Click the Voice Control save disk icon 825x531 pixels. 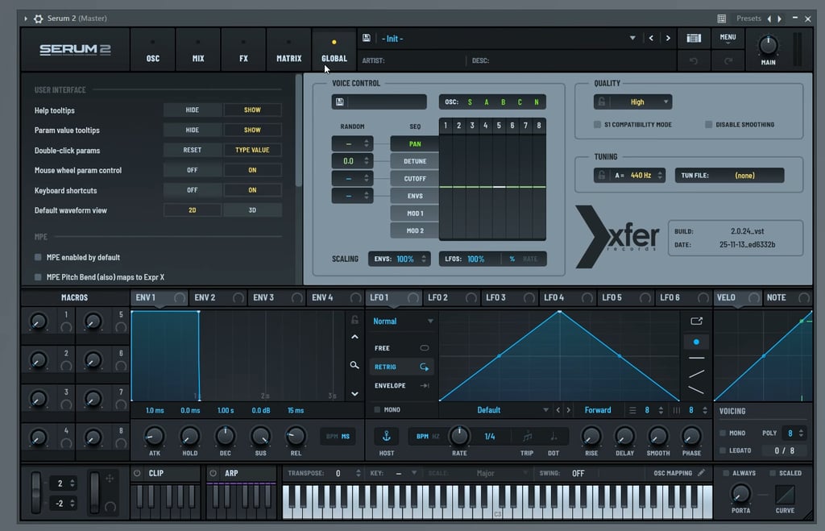pyautogui.click(x=339, y=102)
